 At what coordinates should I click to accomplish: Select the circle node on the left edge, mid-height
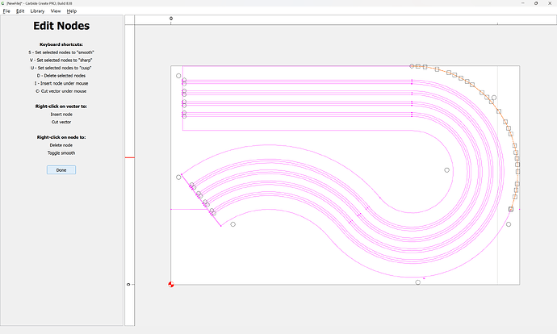(x=178, y=177)
